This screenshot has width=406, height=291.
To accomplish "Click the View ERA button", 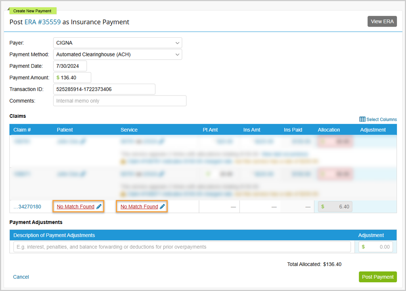I will [x=382, y=21].
